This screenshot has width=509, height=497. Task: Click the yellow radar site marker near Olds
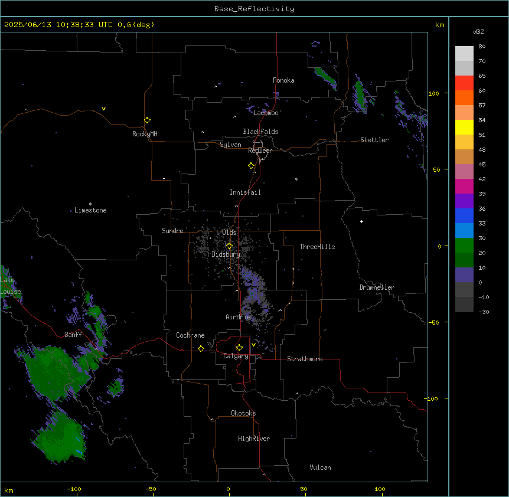[x=229, y=246]
